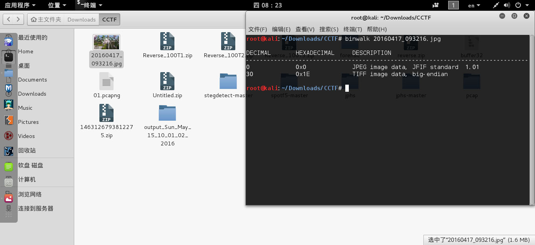Screen dimensions: 535x245
Task: Click the Home entry in the places sidebar
Action: (26, 51)
